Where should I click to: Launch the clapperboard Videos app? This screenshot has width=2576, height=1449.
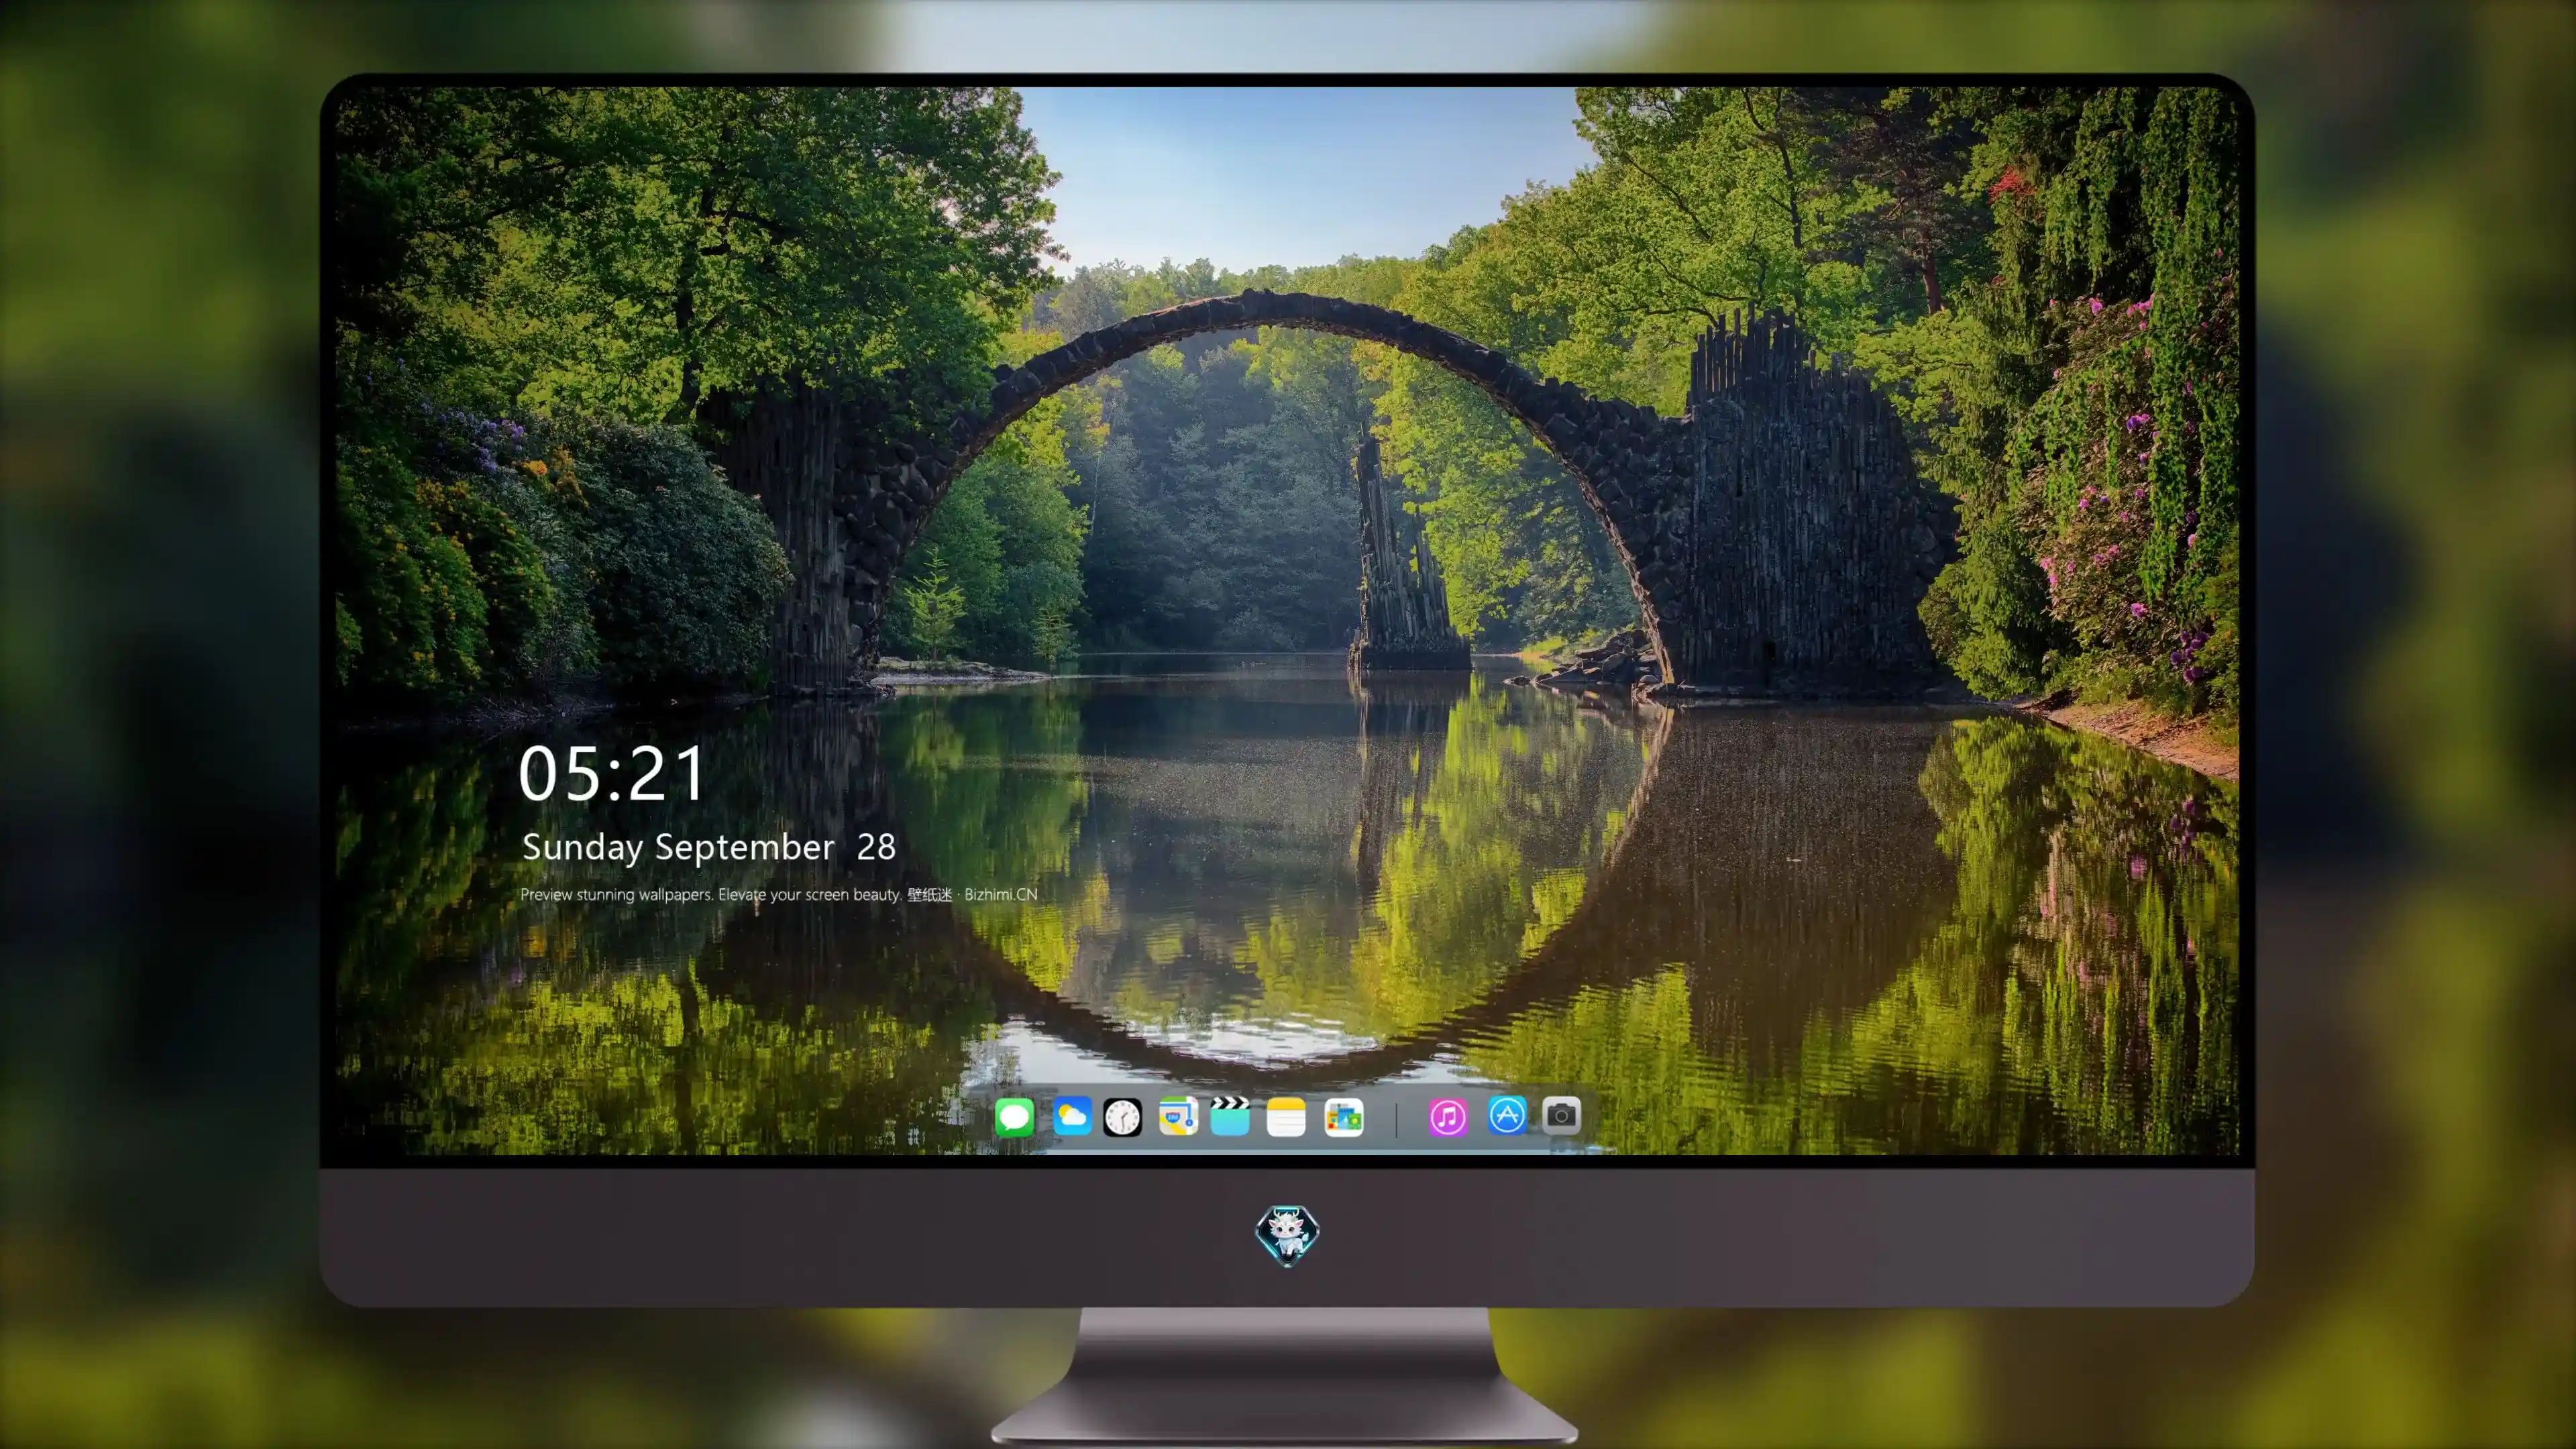[1230, 1116]
